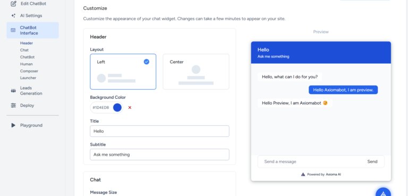
Task: Select the Center header layout
Action: pyautogui.click(x=196, y=72)
